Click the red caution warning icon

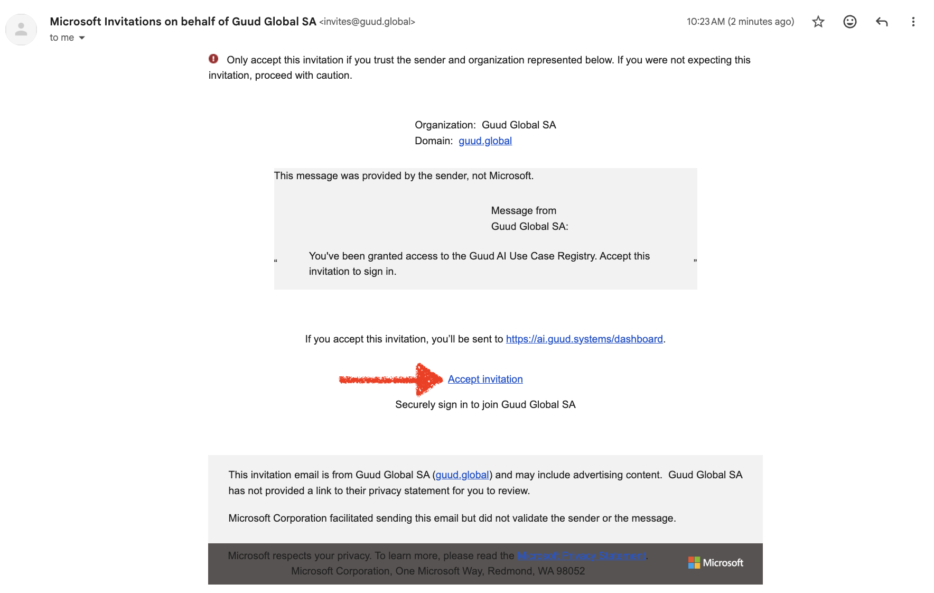click(x=213, y=59)
